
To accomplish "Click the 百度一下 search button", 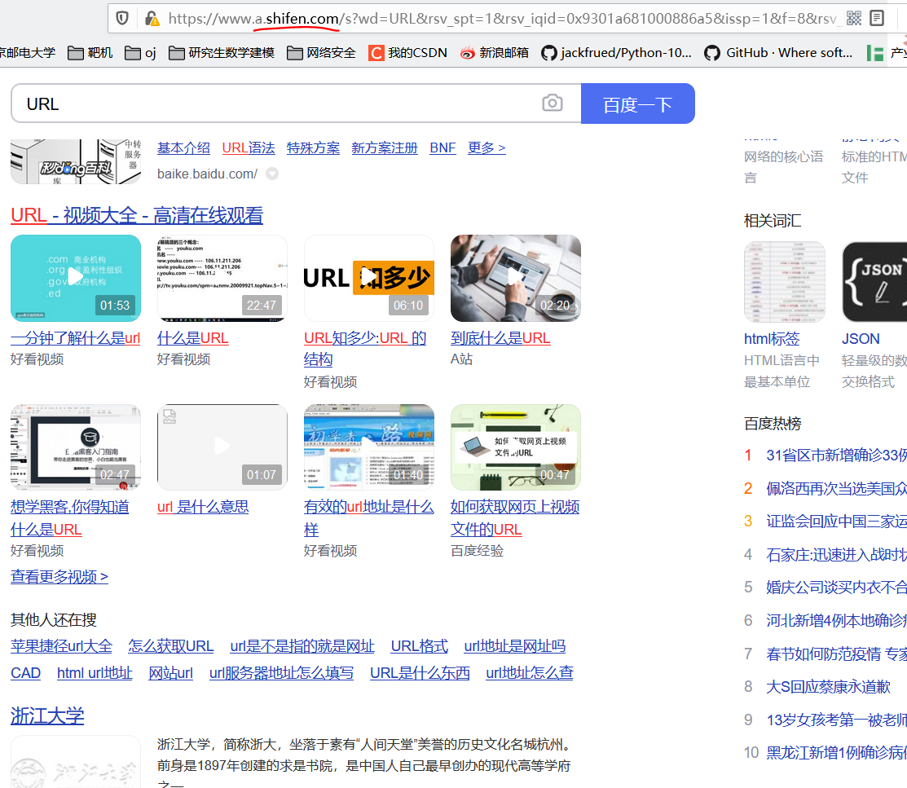I will (637, 103).
